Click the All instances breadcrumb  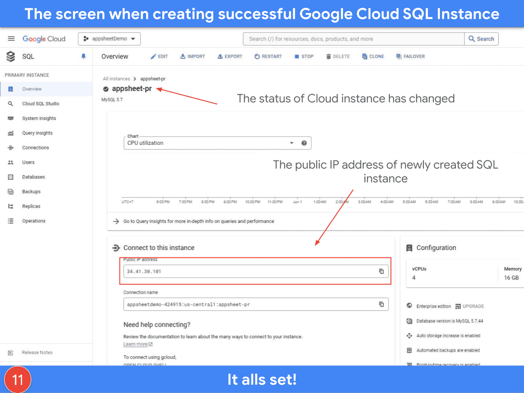click(116, 79)
